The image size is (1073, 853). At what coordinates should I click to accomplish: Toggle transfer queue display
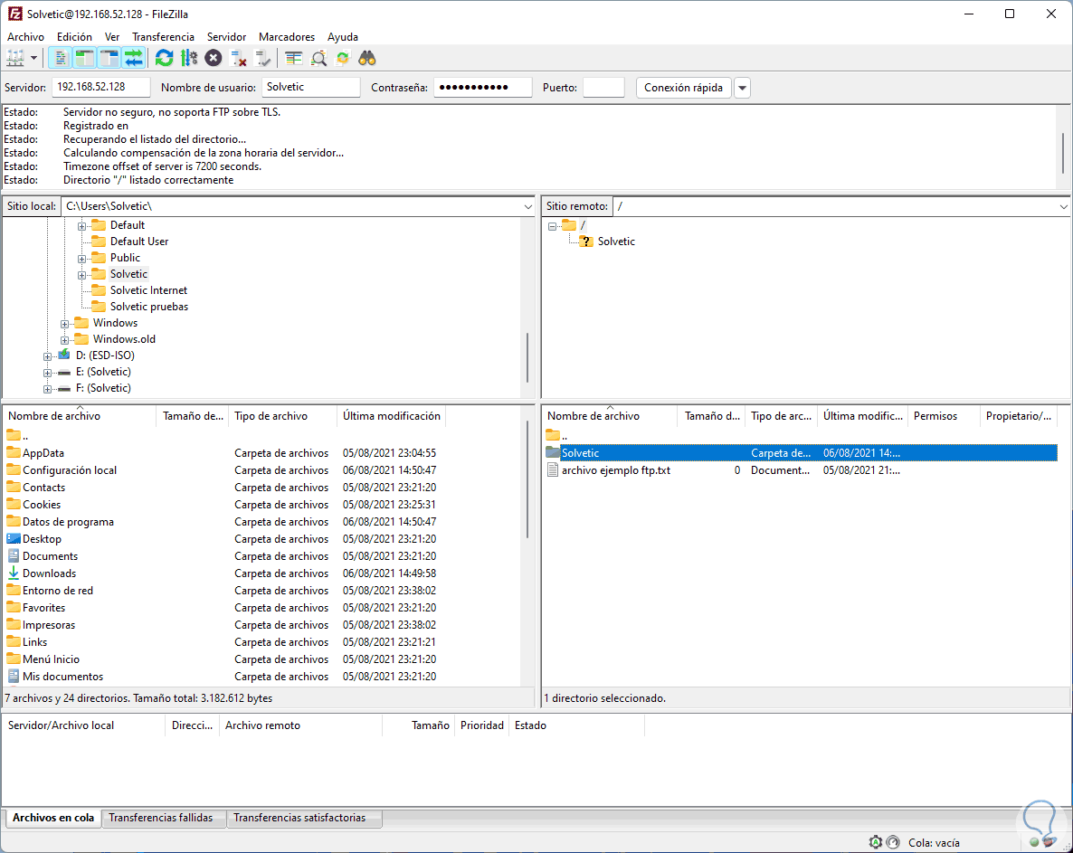click(x=134, y=59)
